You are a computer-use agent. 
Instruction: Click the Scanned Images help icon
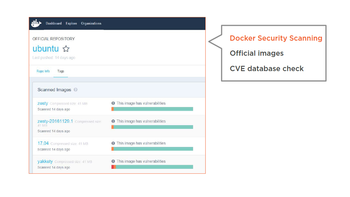[x=76, y=90]
